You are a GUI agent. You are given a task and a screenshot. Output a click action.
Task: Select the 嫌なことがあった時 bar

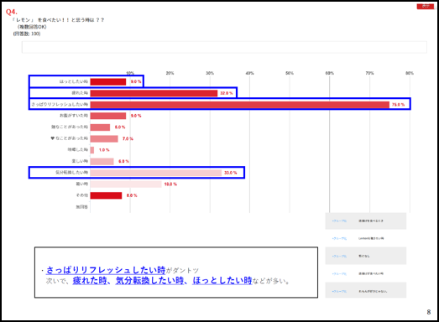pos(100,127)
